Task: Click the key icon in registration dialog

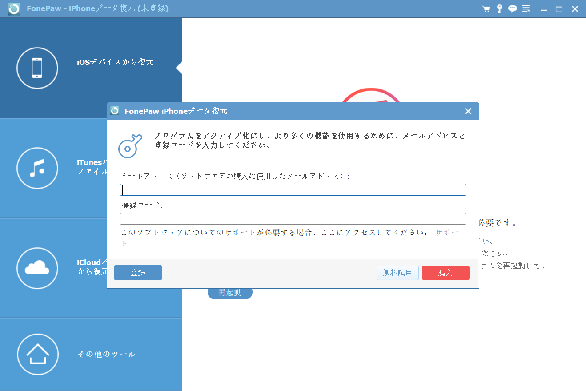Action: click(x=130, y=146)
